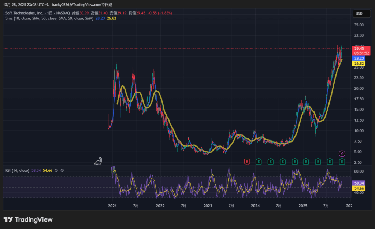Screen dimensions: 375x229
Task: Click the rightmost green earnings E marker
Action: 342,161
